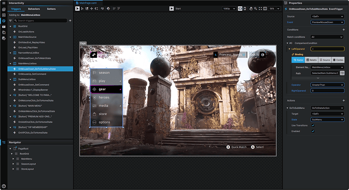349x190 pixels.
Task: Choose the direct selection arrow tool
Action: [x=82, y=9]
